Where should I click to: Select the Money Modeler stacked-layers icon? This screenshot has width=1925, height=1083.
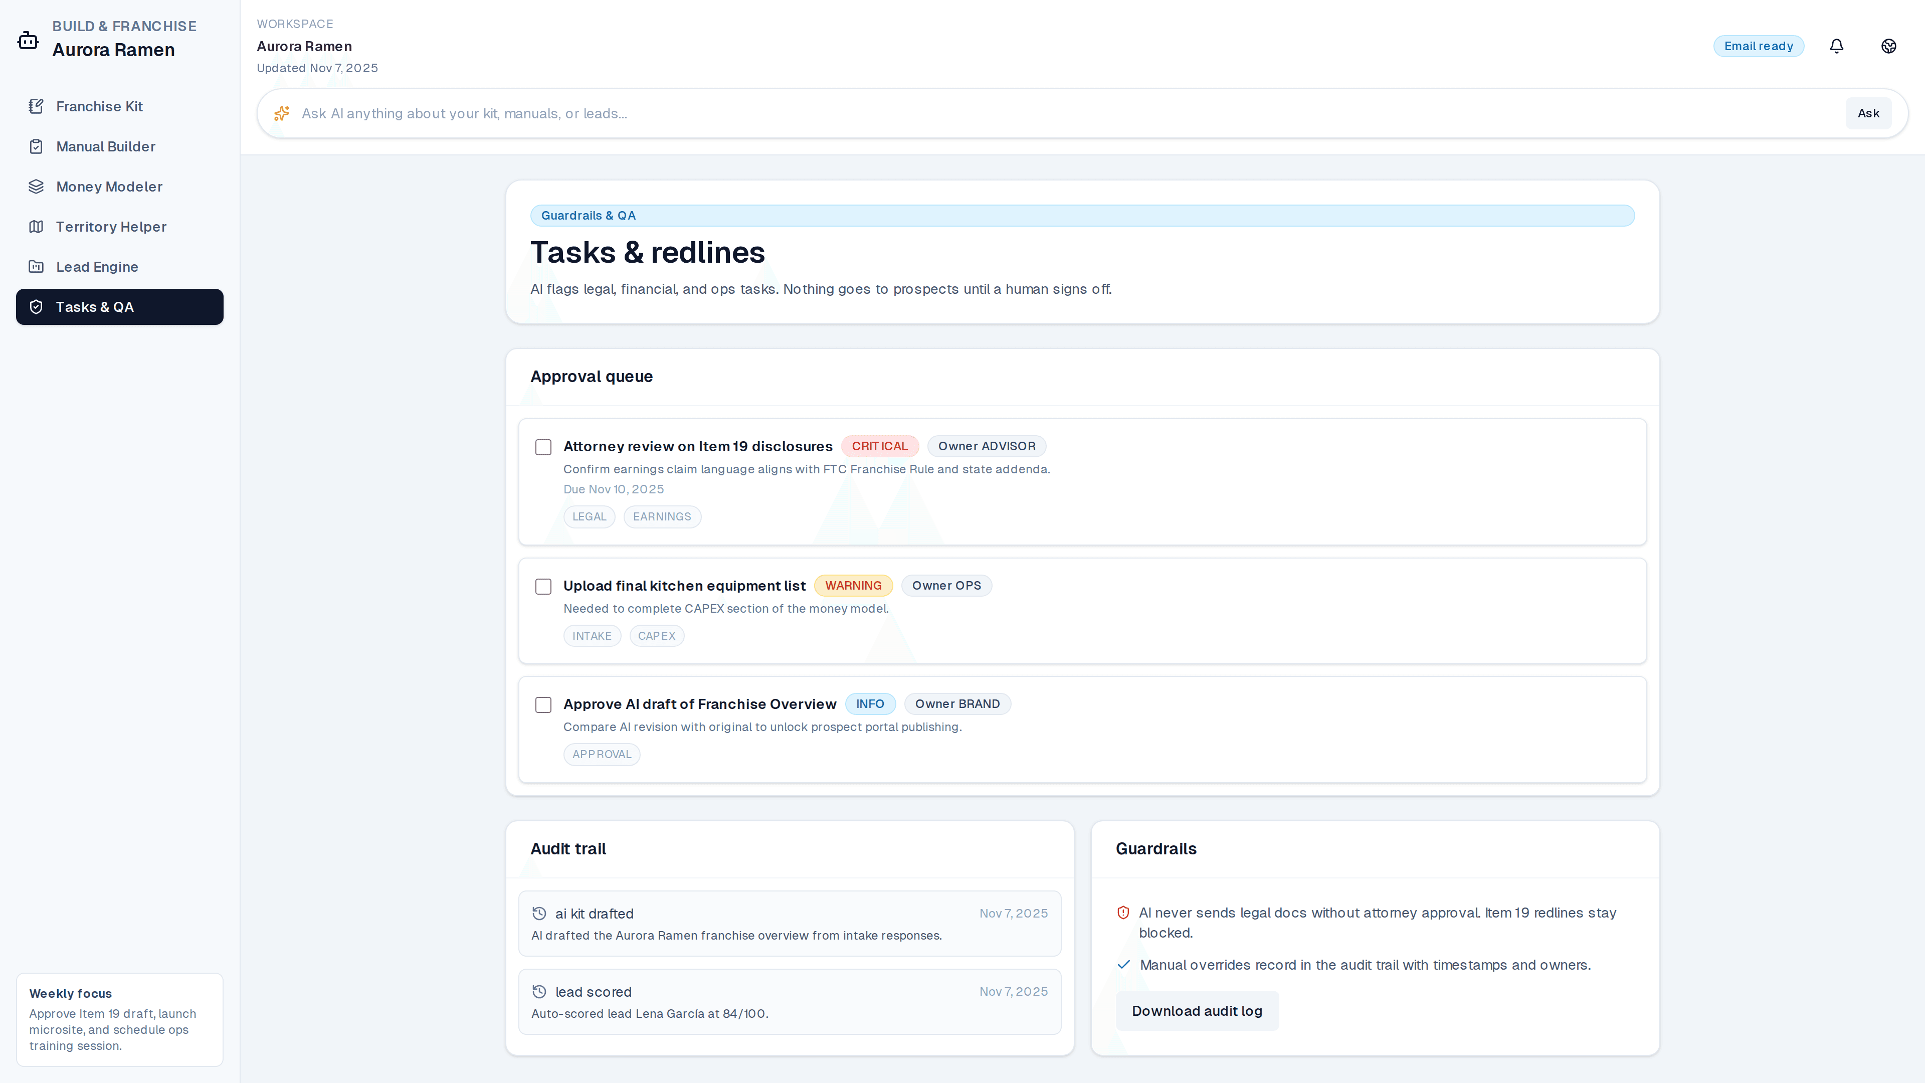38,186
